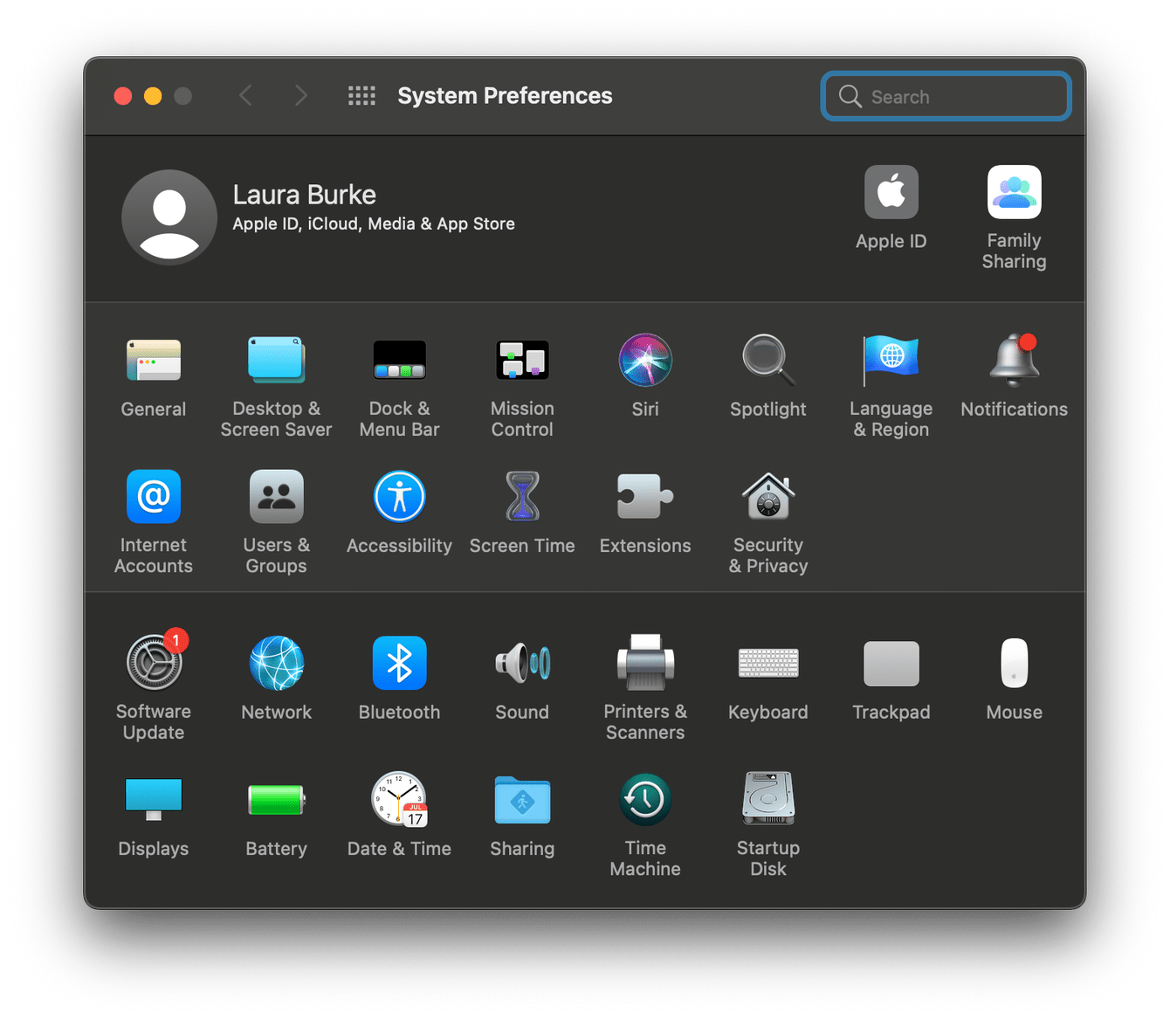Select the Laura Burke account name
Image resolution: width=1170 pixels, height=1020 pixels.
point(304,194)
